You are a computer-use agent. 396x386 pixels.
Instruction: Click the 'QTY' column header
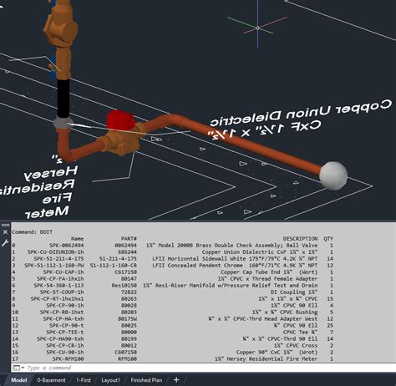click(328, 239)
